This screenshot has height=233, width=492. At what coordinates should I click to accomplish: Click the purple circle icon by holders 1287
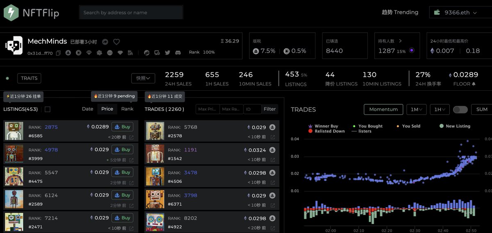[412, 51]
